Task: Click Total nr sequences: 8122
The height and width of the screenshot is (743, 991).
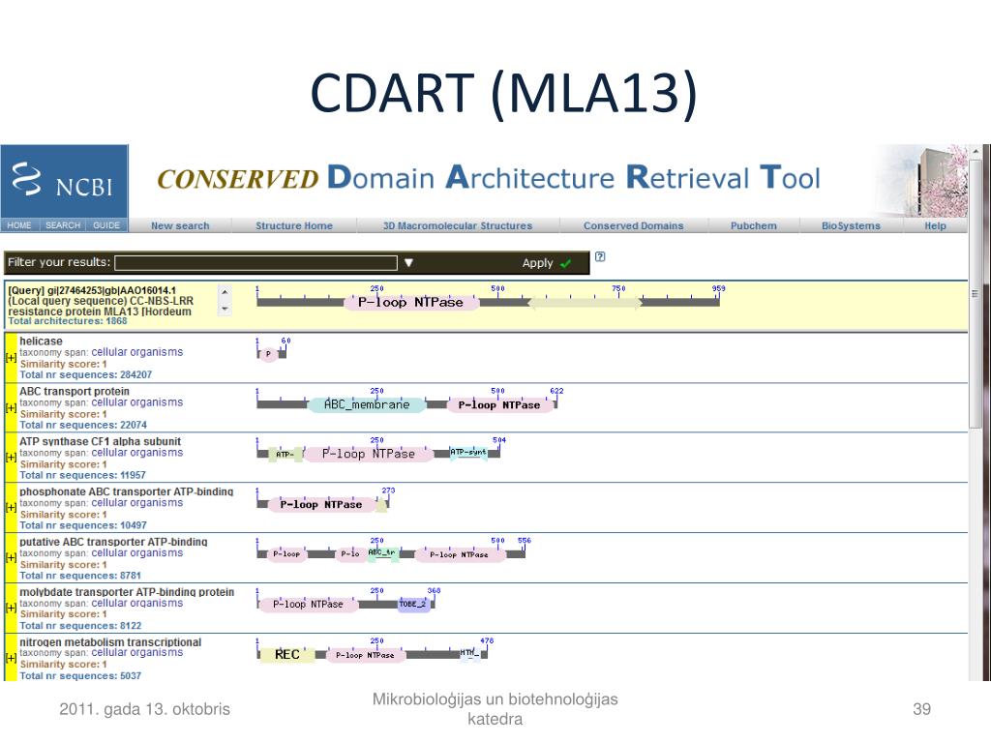Action: (81, 626)
